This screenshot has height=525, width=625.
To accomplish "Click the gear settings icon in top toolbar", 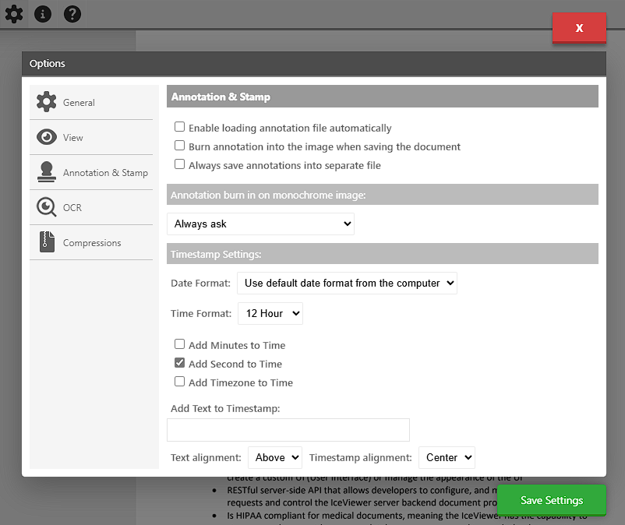I will pyautogui.click(x=13, y=13).
